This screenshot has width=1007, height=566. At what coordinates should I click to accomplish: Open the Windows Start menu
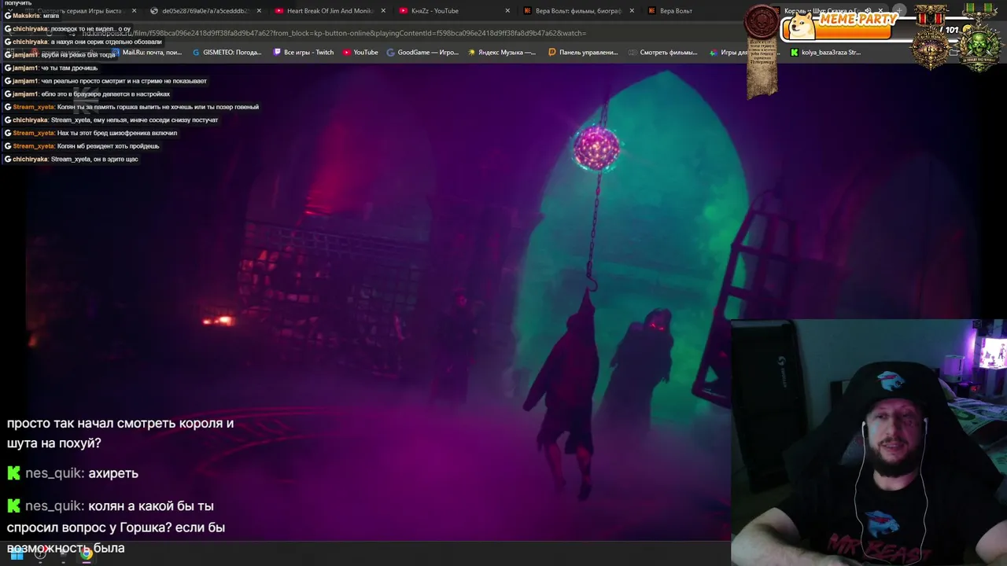click(x=17, y=554)
